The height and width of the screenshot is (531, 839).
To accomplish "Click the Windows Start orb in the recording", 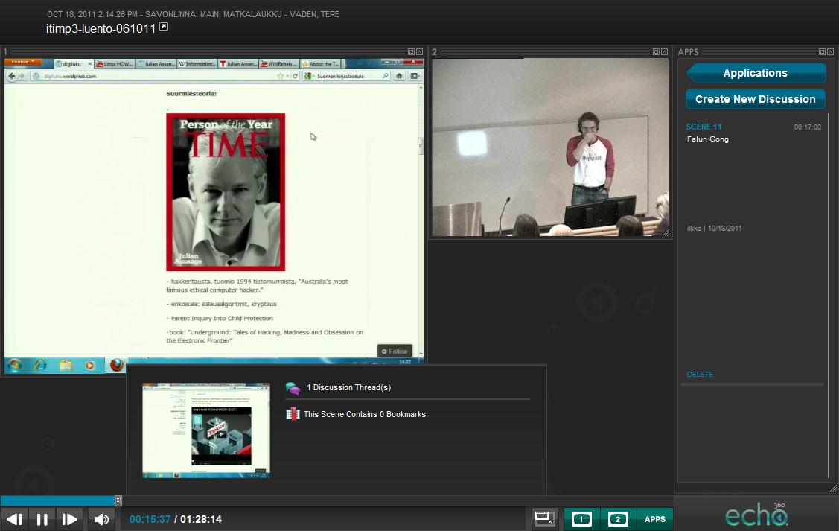I will pos(14,366).
